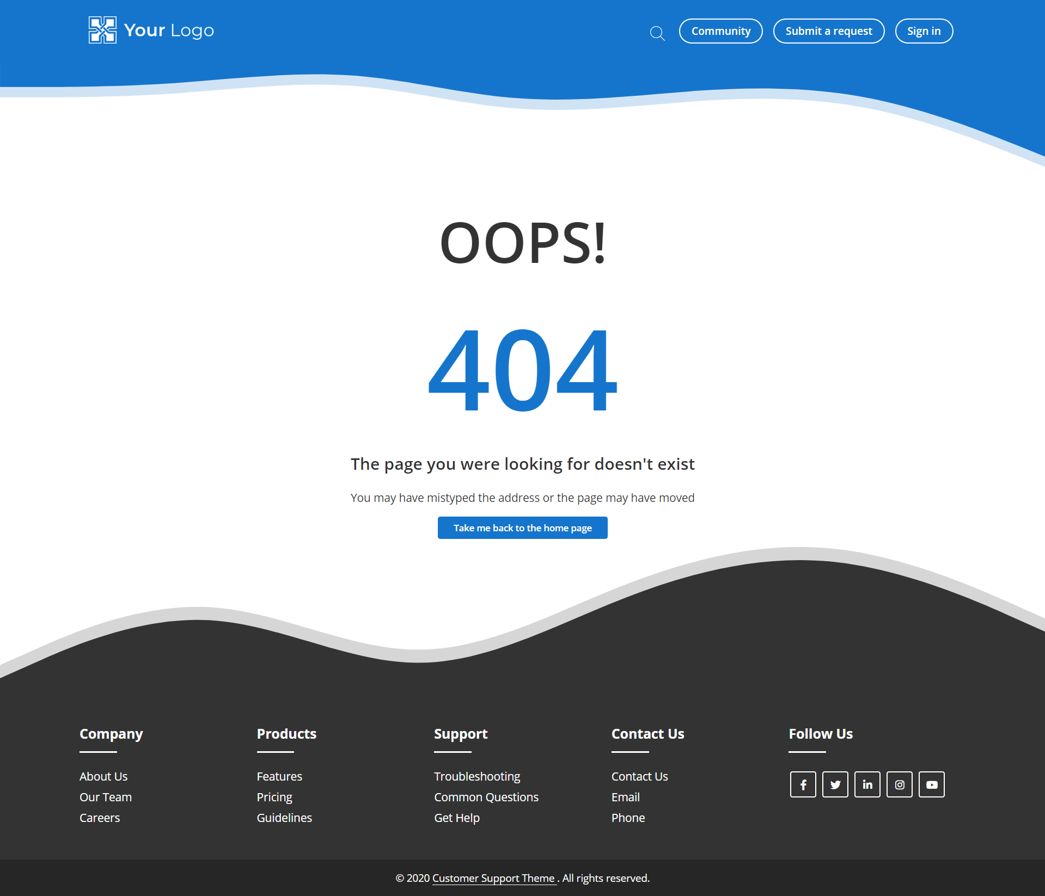This screenshot has width=1045, height=896.
Task: Open the Twitter social icon
Action: pyautogui.click(x=835, y=784)
